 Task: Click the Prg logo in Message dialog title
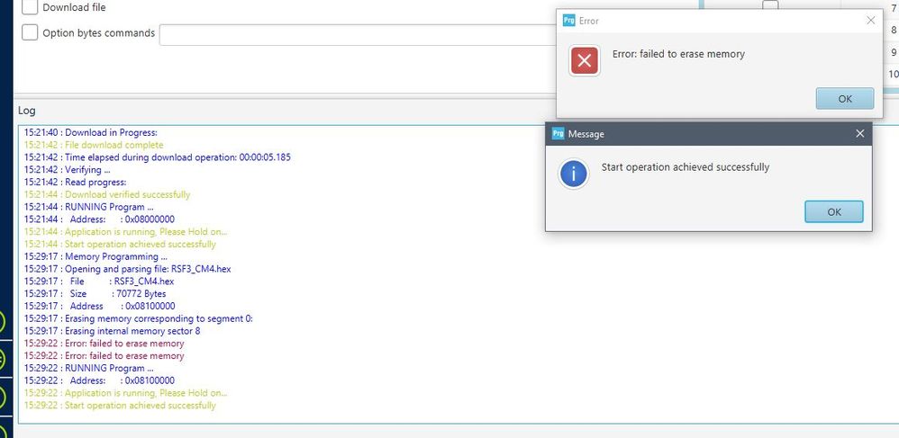click(x=558, y=134)
